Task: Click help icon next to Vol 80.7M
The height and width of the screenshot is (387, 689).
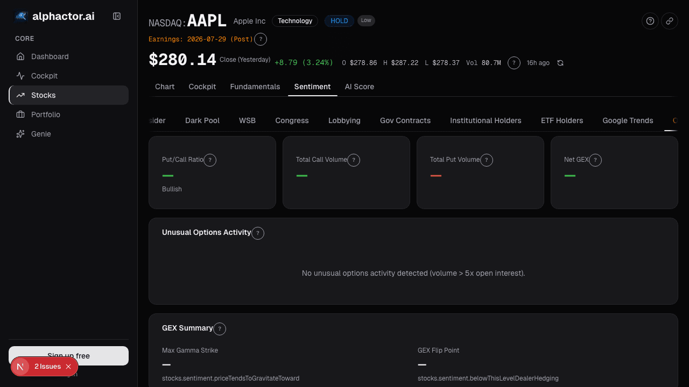Action: (514, 63)
